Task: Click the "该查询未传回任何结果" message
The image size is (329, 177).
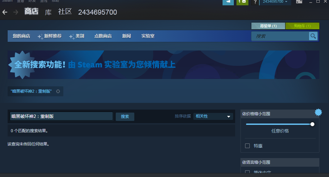Action: tap(28, 144)
